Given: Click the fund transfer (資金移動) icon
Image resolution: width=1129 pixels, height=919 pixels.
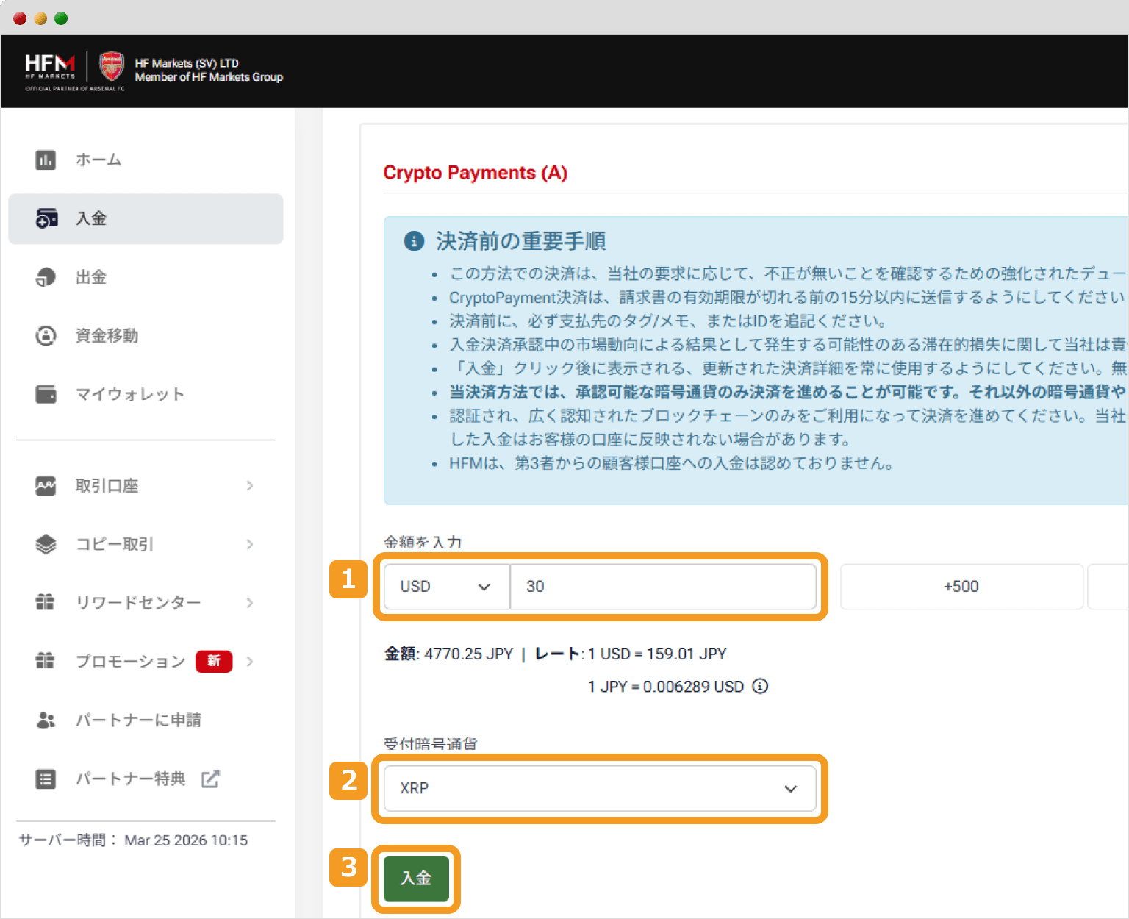Looking at the screenshot, I should point(46,336).
